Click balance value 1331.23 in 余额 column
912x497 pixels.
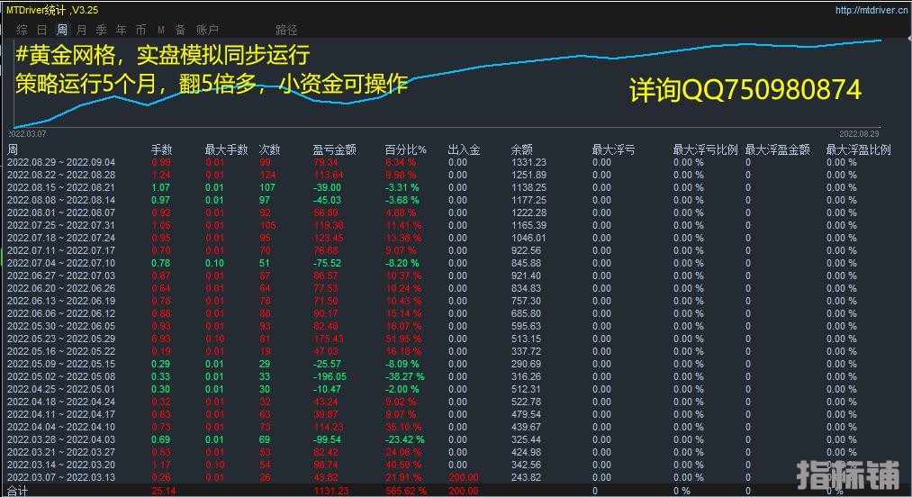point(528,162)
